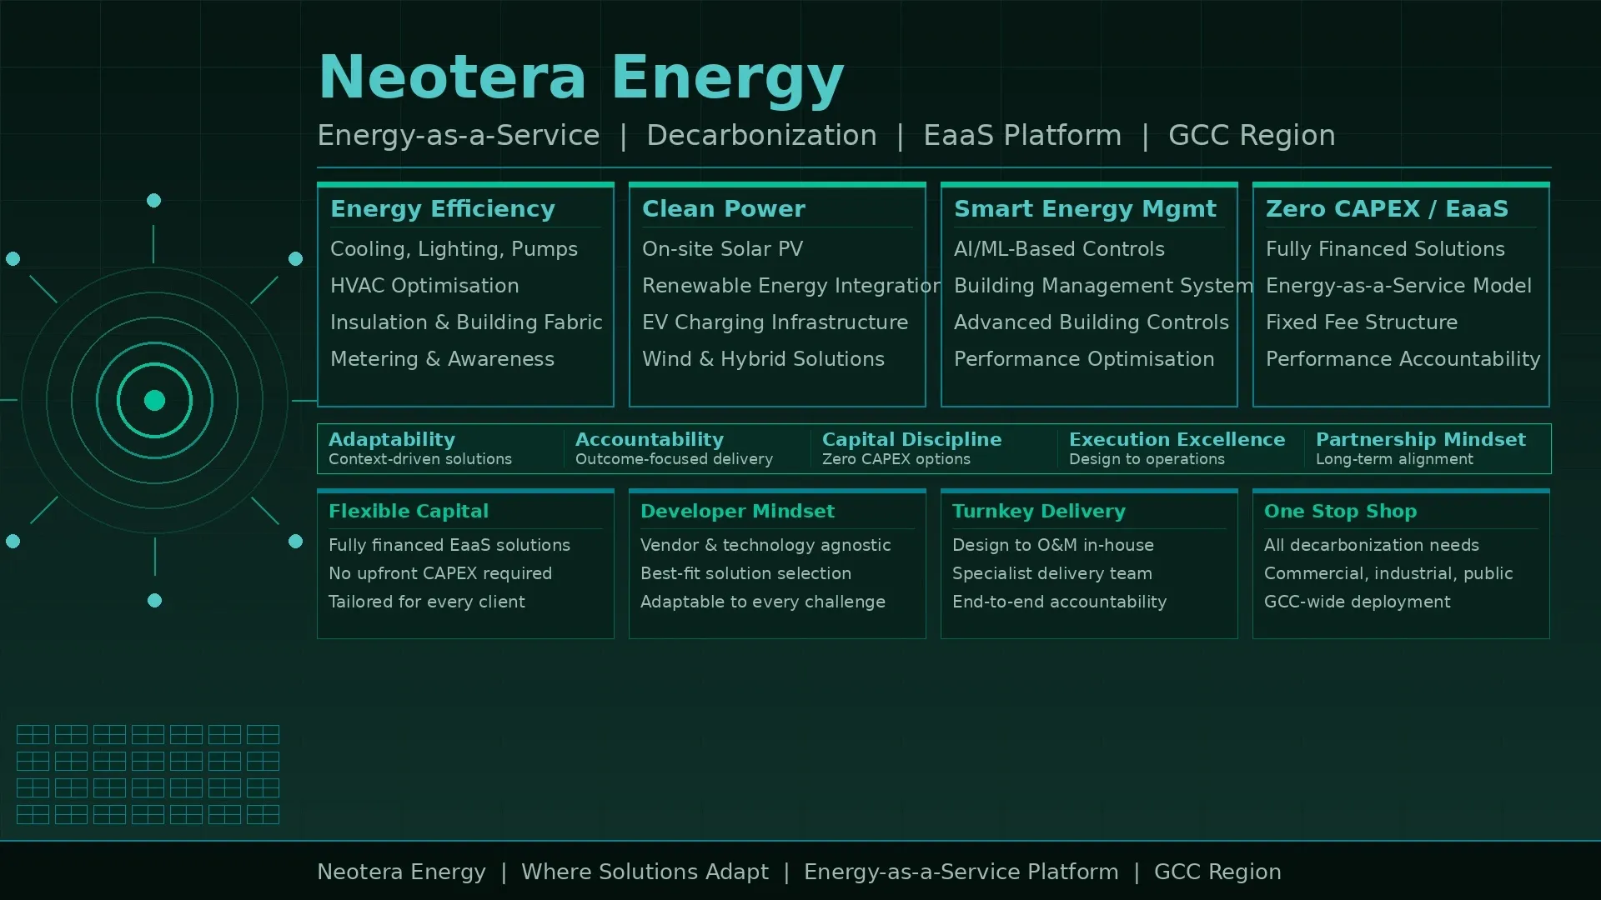
Task: Click the solar panel grid graphic
Action: click(x=148, y=774)
